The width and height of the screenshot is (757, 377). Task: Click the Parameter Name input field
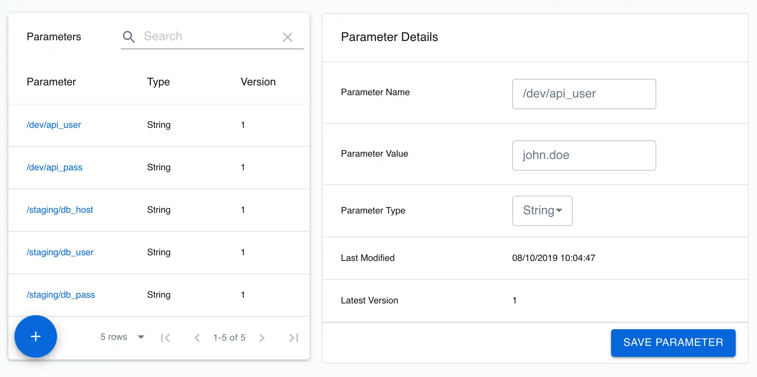(584, 94)
